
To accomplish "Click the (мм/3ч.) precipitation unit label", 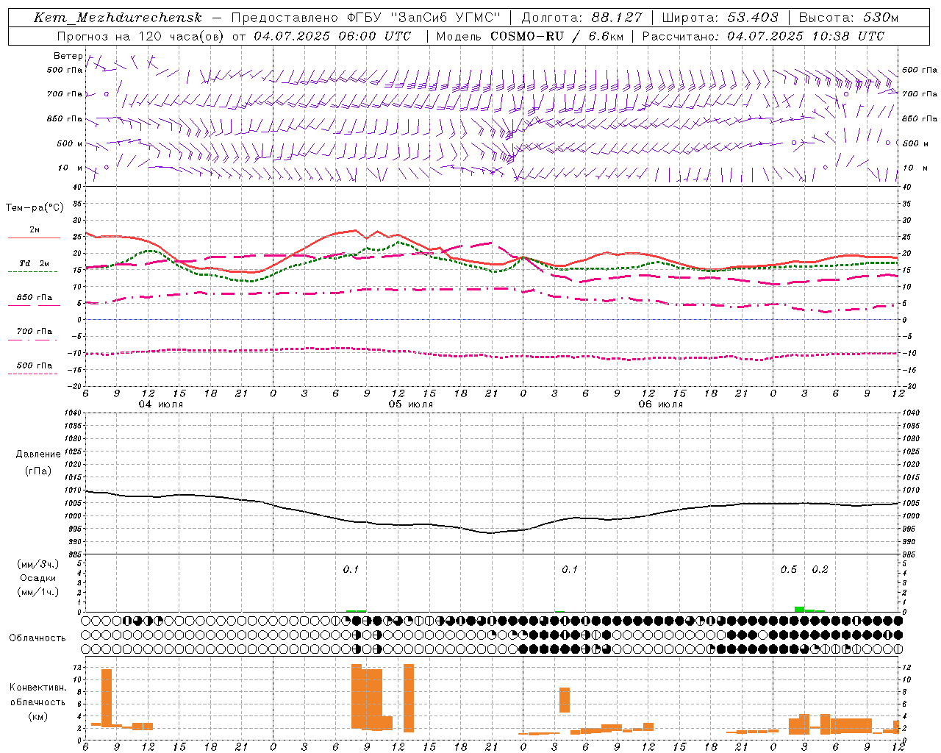I will point(38,564).
